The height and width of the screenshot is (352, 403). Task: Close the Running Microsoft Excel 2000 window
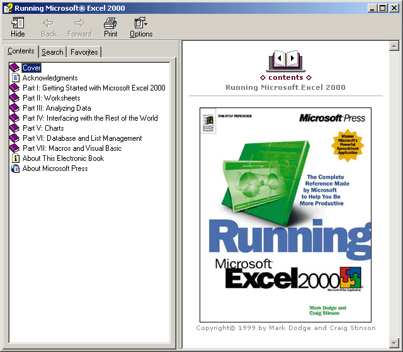(394, 8)
